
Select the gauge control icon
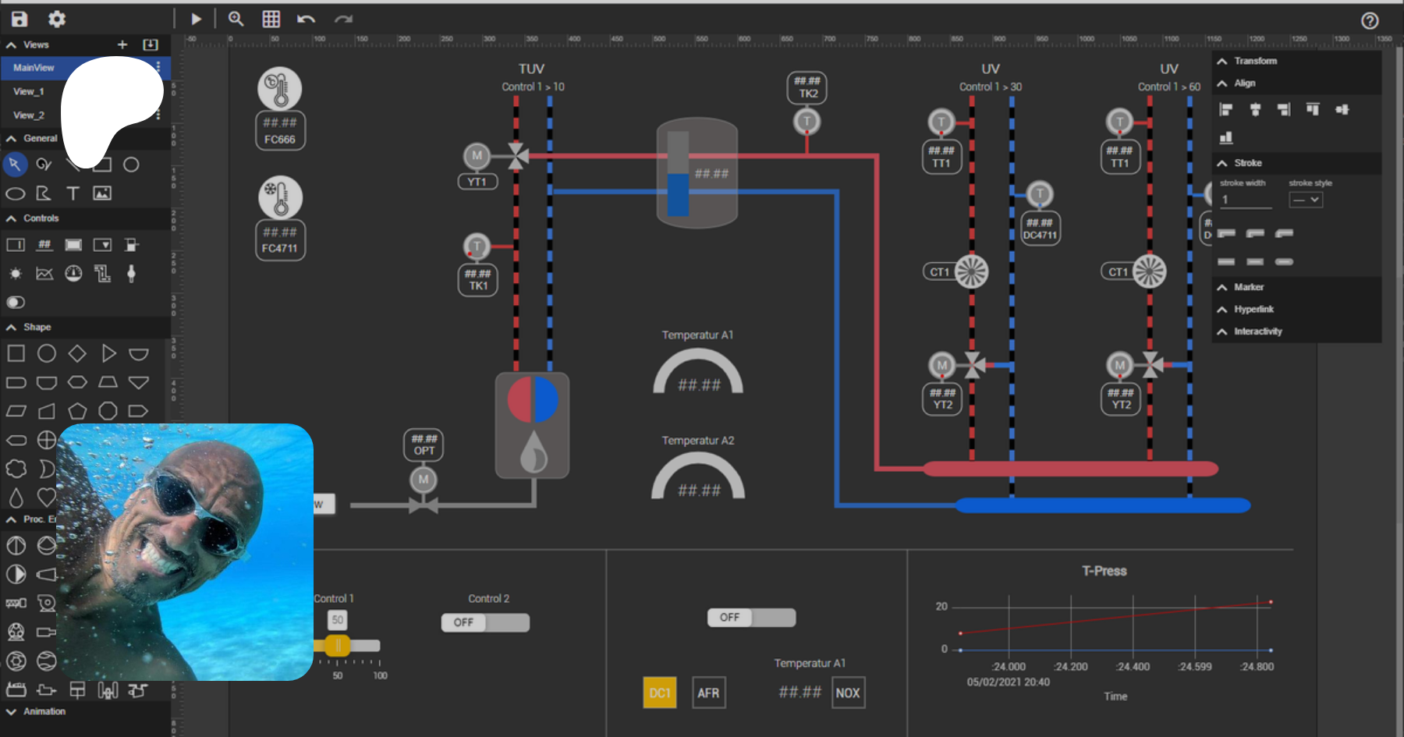[73, 273]
